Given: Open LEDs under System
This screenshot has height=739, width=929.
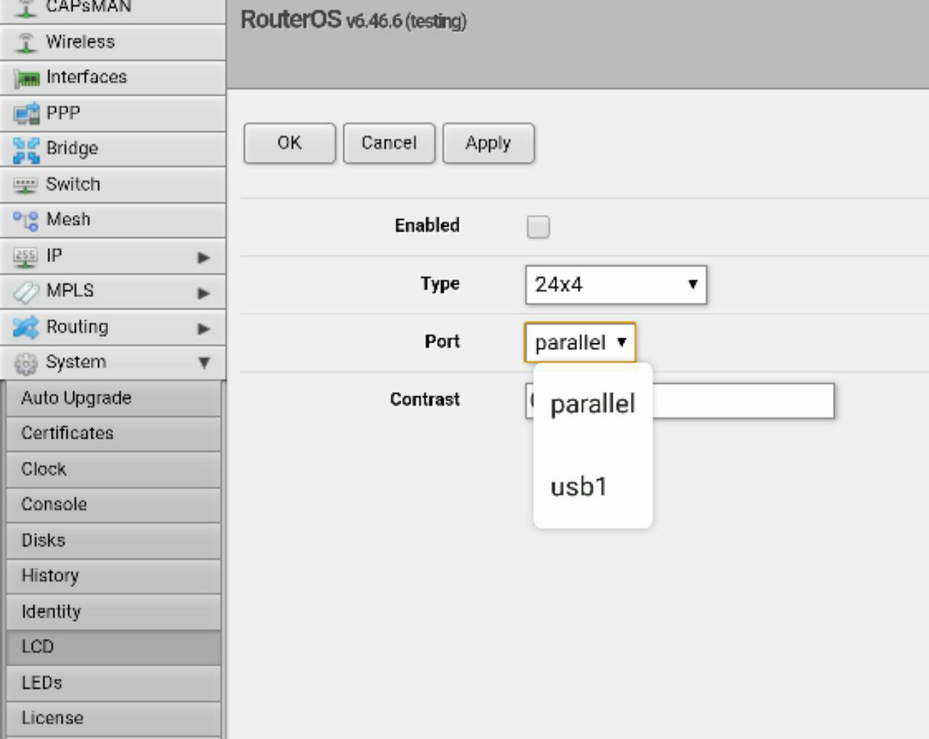Looking at the screenshot, I should pyautogui.click(x=113, y=682).
